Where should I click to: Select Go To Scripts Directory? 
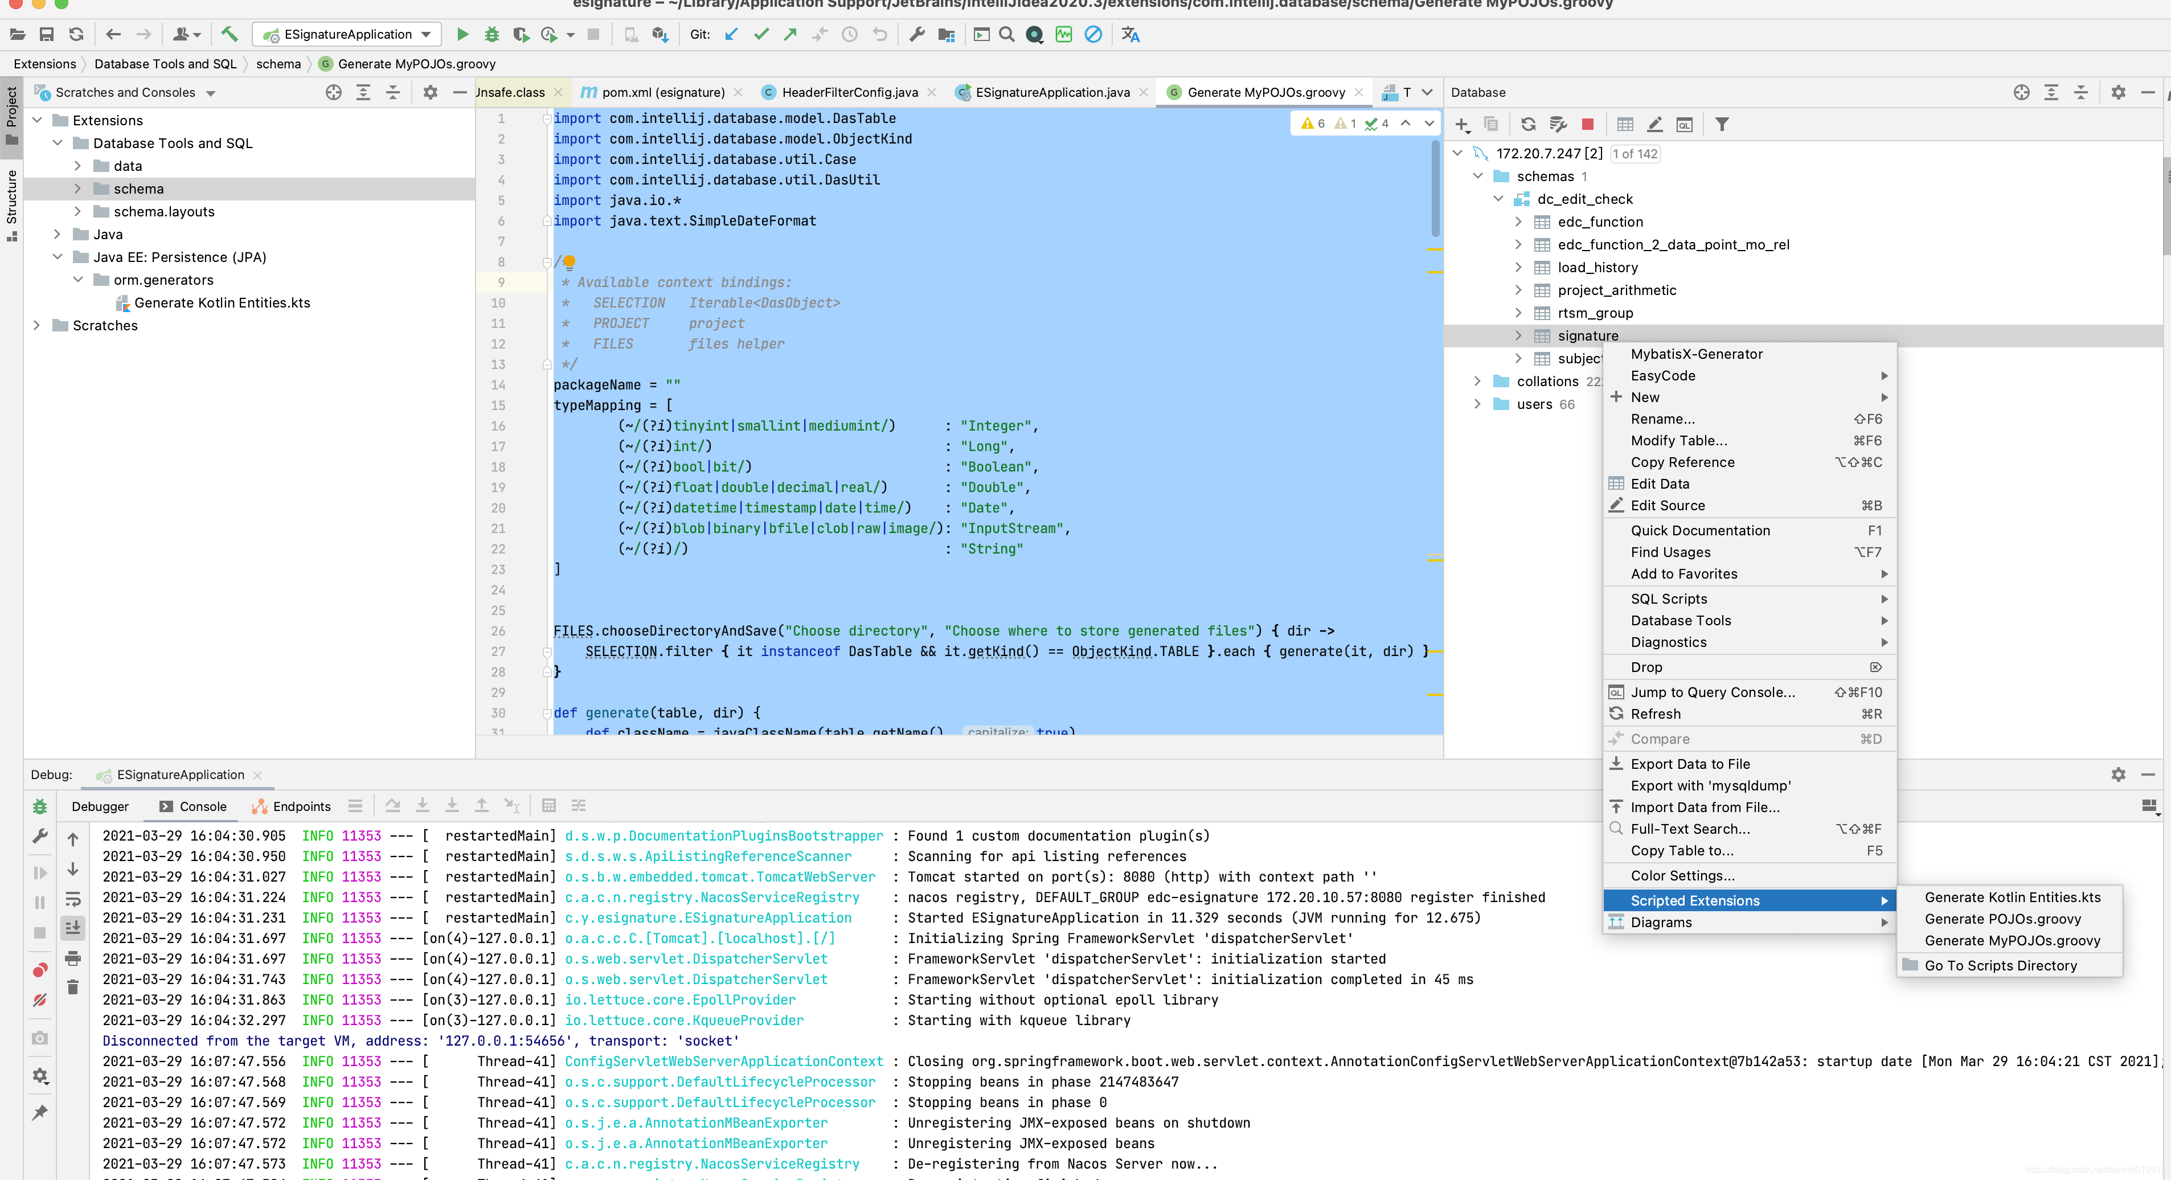[x=2011, y=966]
